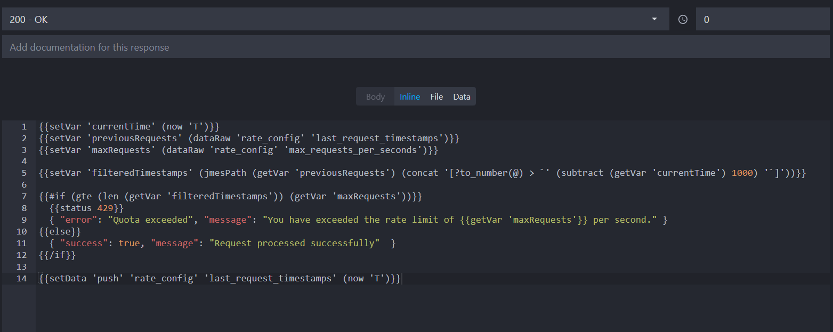Open the Data response tab
Viewport: 833px width, 332px height.
(x=462, y=96)
